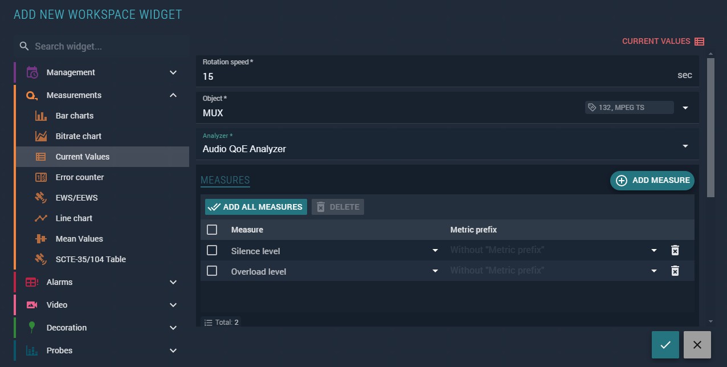Select the Line chart icon
The height and width of the screenshot is (367, 727).
coord(41,218)
